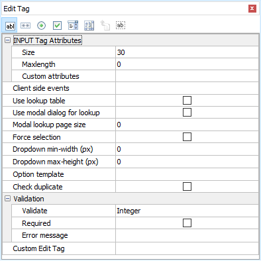Choose the Radio button edit tag icon
The width and height of the screenshot is (261, 261).
click(41, 26)
